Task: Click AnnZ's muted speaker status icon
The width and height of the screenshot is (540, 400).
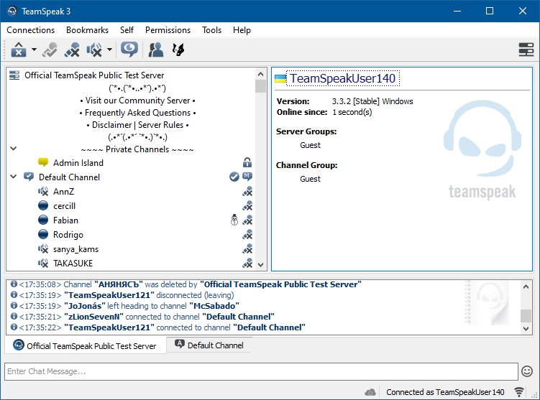Action: click(43, 191)
